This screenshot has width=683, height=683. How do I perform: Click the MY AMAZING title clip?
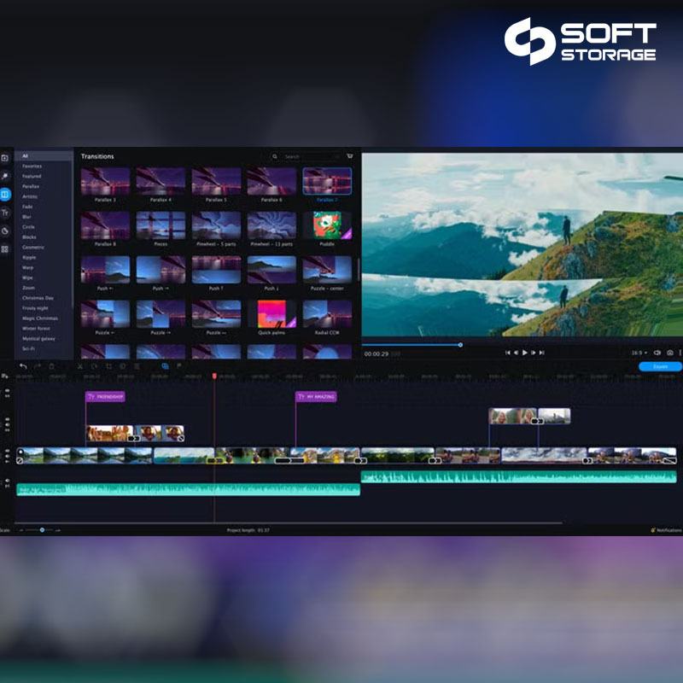(x=316, y=397)
